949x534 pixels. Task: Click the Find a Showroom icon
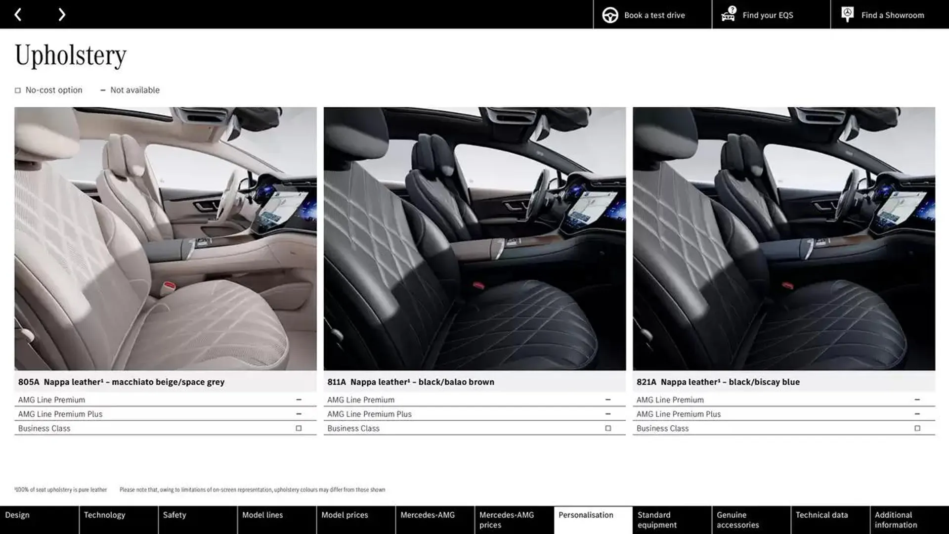click(847, 14)
